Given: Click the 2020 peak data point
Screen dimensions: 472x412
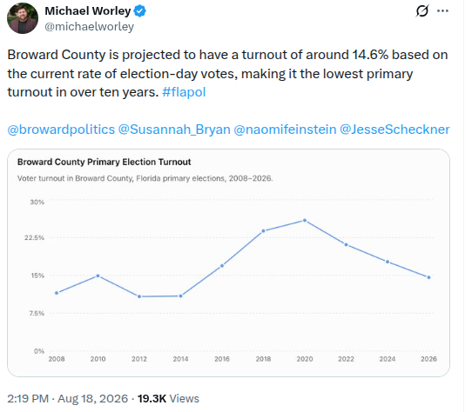Looking at the screenshot, I should point(305,220).
